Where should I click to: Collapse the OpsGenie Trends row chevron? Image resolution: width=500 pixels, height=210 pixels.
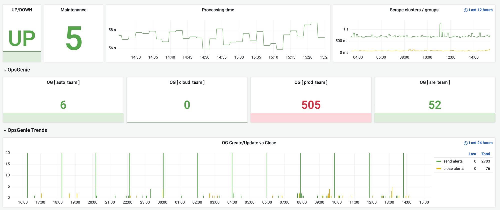(x=5, y=130)
